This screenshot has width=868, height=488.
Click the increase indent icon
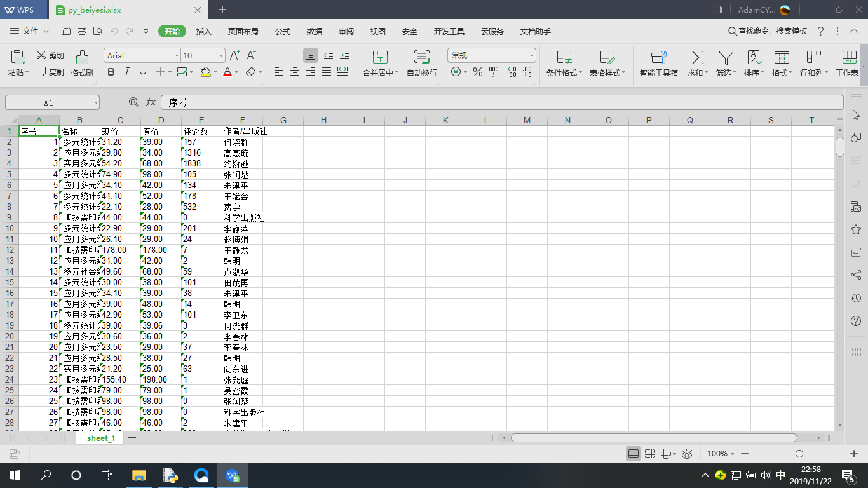pyautogui.click(x=344, y=55)
